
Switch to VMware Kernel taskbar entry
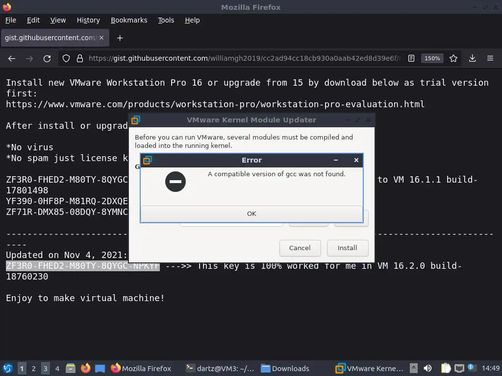click(x=369, y=368)
